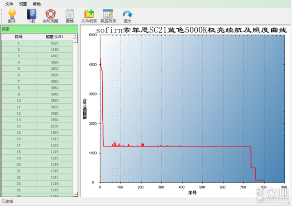Select row 5 value 3930

coord(55,69)
